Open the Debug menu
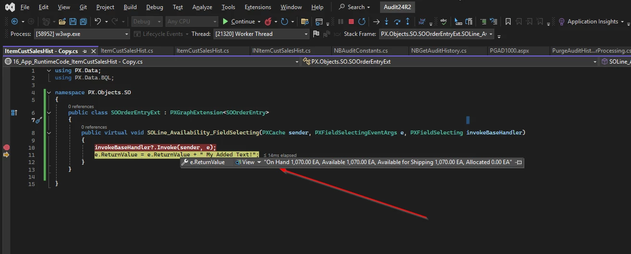This screenshot has height=254, width=631. 155,7
